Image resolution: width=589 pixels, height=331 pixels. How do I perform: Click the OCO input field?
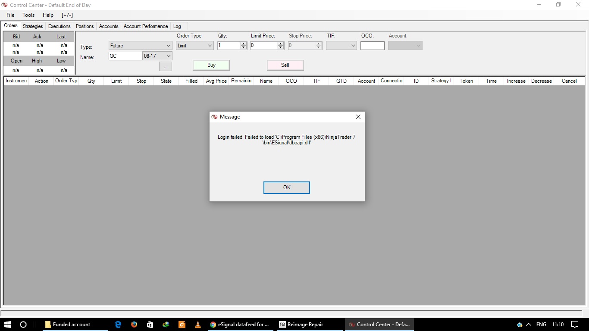pyautogui.click(x=373, y=45)
